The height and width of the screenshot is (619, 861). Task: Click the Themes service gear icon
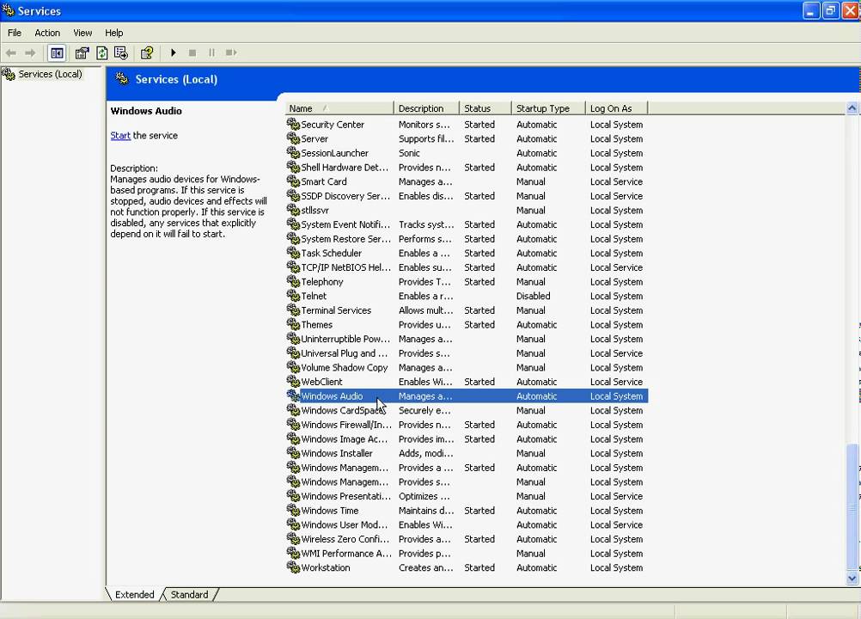click(x=293, y=324)
